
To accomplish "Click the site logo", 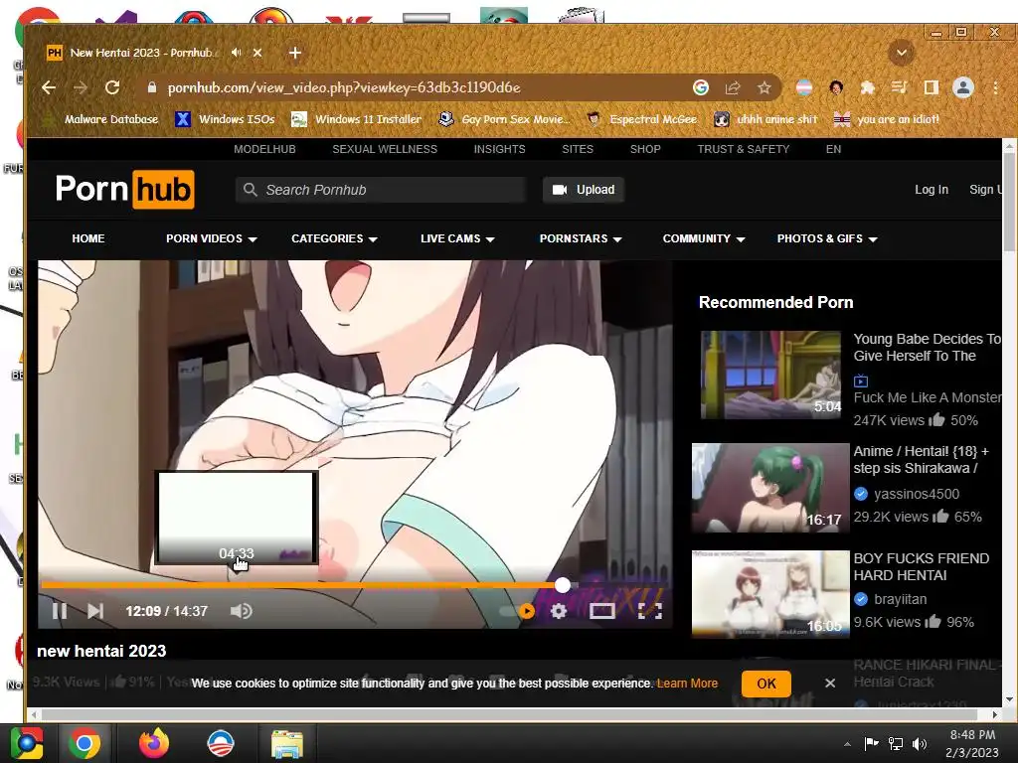I will tap(124, 190).
